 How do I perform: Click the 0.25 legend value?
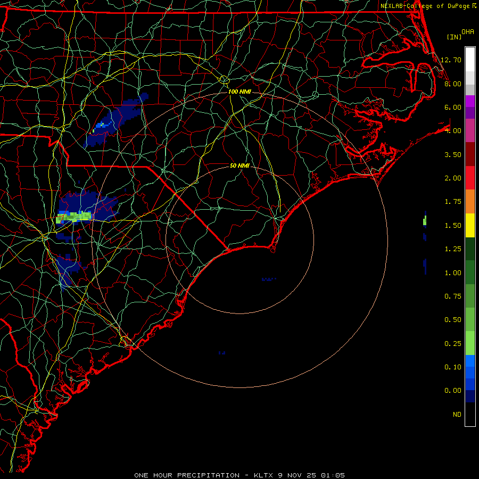(453, 344)
